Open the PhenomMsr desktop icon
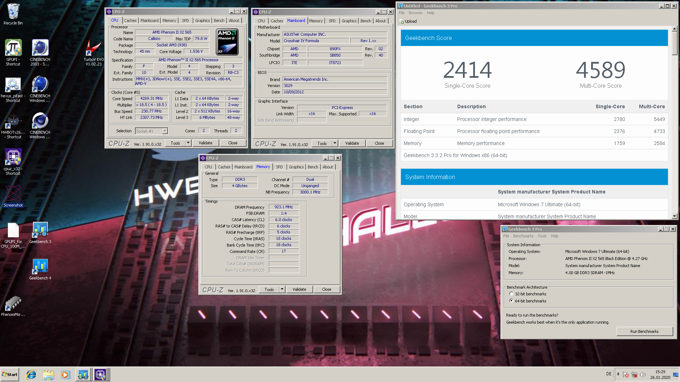 click(13, 306)
